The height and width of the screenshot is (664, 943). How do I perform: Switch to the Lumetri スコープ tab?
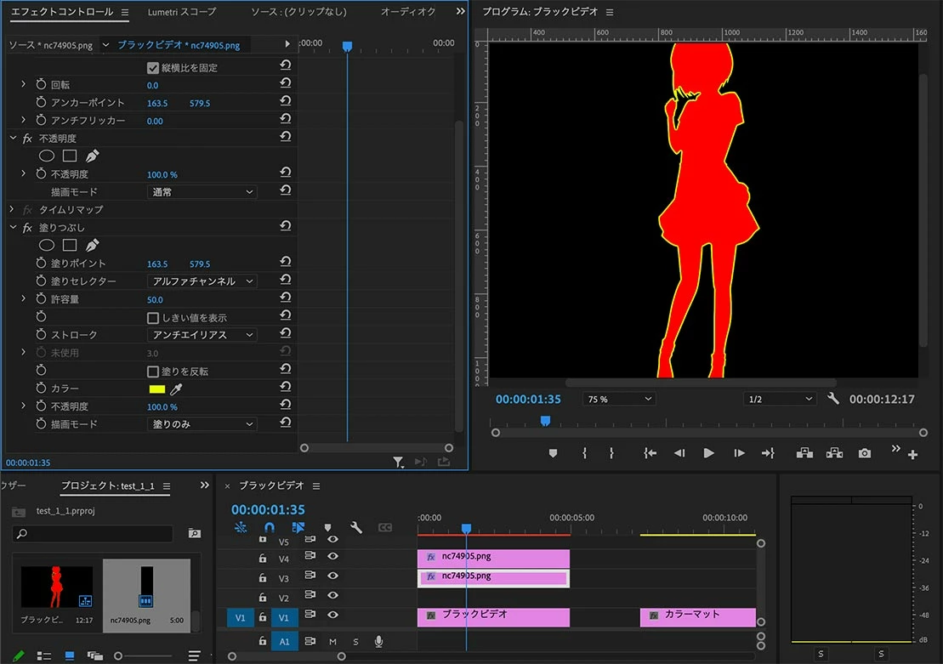click(182, 12)
